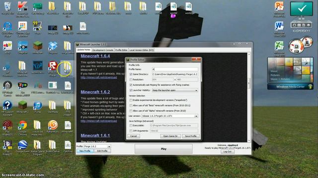
Task: Open the Bukkit Server folder
Action: pyautogui.click(x=53, y=146)
